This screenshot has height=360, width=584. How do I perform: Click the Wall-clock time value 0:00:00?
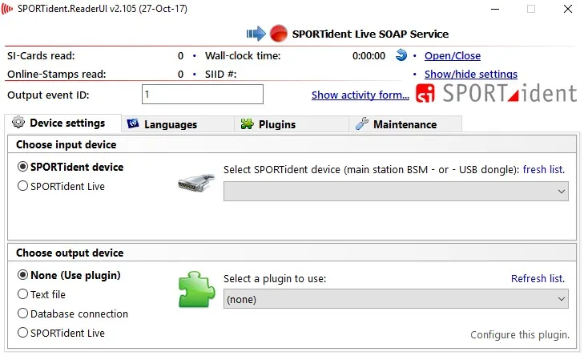tap(369, 56)
